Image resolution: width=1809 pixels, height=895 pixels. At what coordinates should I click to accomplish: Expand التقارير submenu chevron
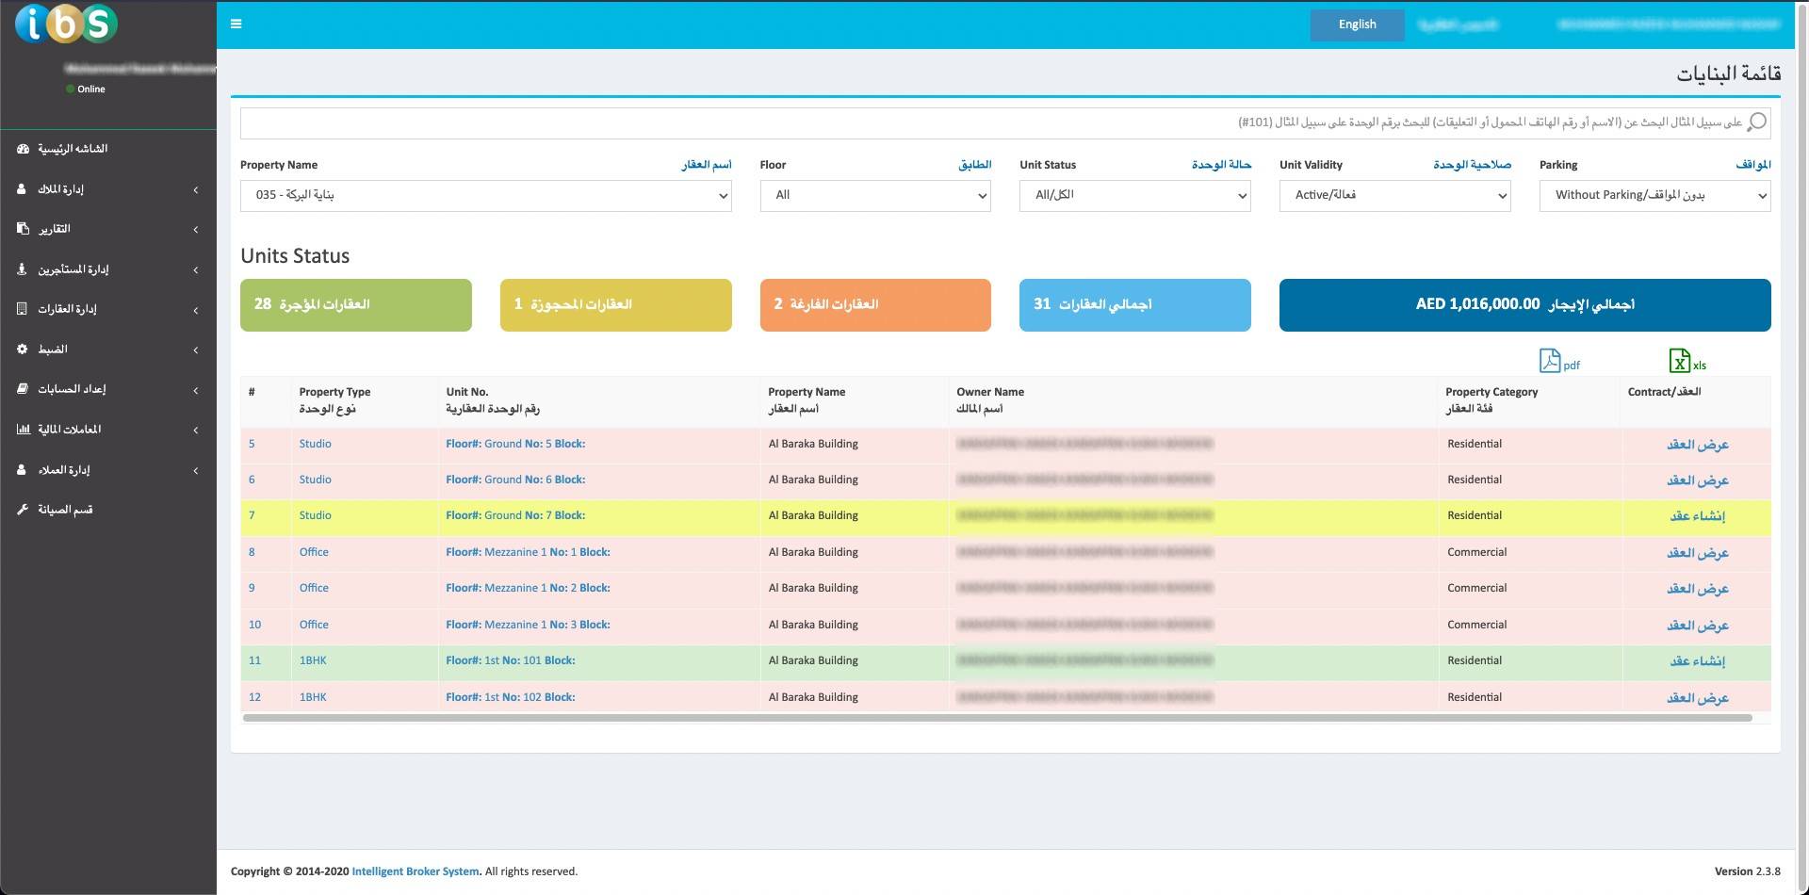point(196,230)
